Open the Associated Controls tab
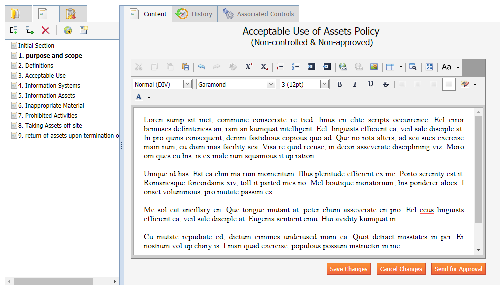Screen dimensions: 501x285 [258, 14]
